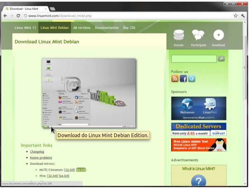Select the Linux Mint Debian menu item
Image resolution: width=249 pixels, height=188 pixels.
click(55, 28)
